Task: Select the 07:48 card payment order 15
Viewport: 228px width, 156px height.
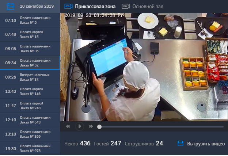Action: pyautogui.click(x=30, y=34)
